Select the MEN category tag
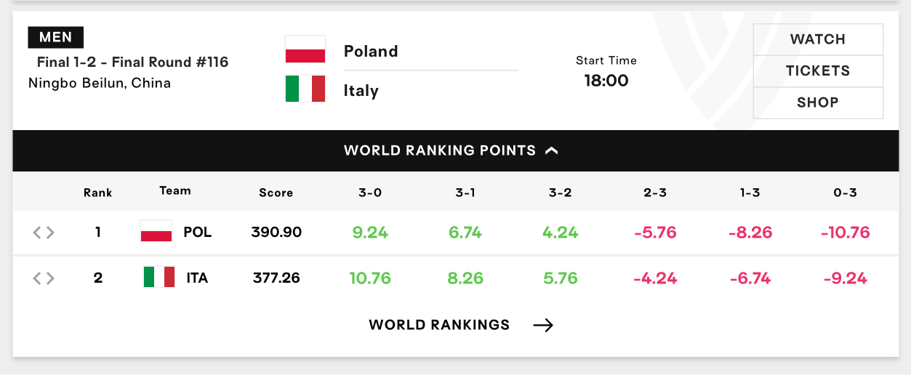Screen dimensions: 911x375 [56, 37]
